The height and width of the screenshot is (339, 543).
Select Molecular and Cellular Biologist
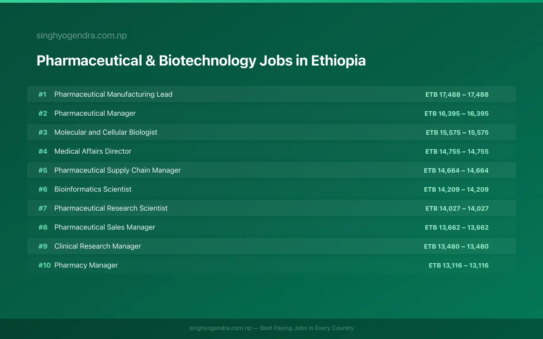[x=106, y=132]
